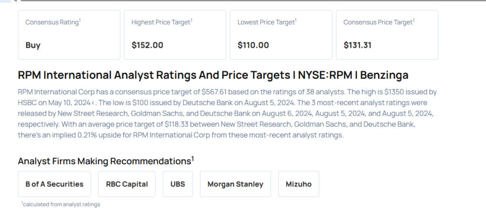Select the $152.00 highest target value

147,45
